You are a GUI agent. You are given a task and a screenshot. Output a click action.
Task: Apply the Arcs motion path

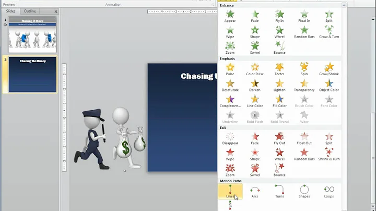pyautogui.click(x=255, y=191)
